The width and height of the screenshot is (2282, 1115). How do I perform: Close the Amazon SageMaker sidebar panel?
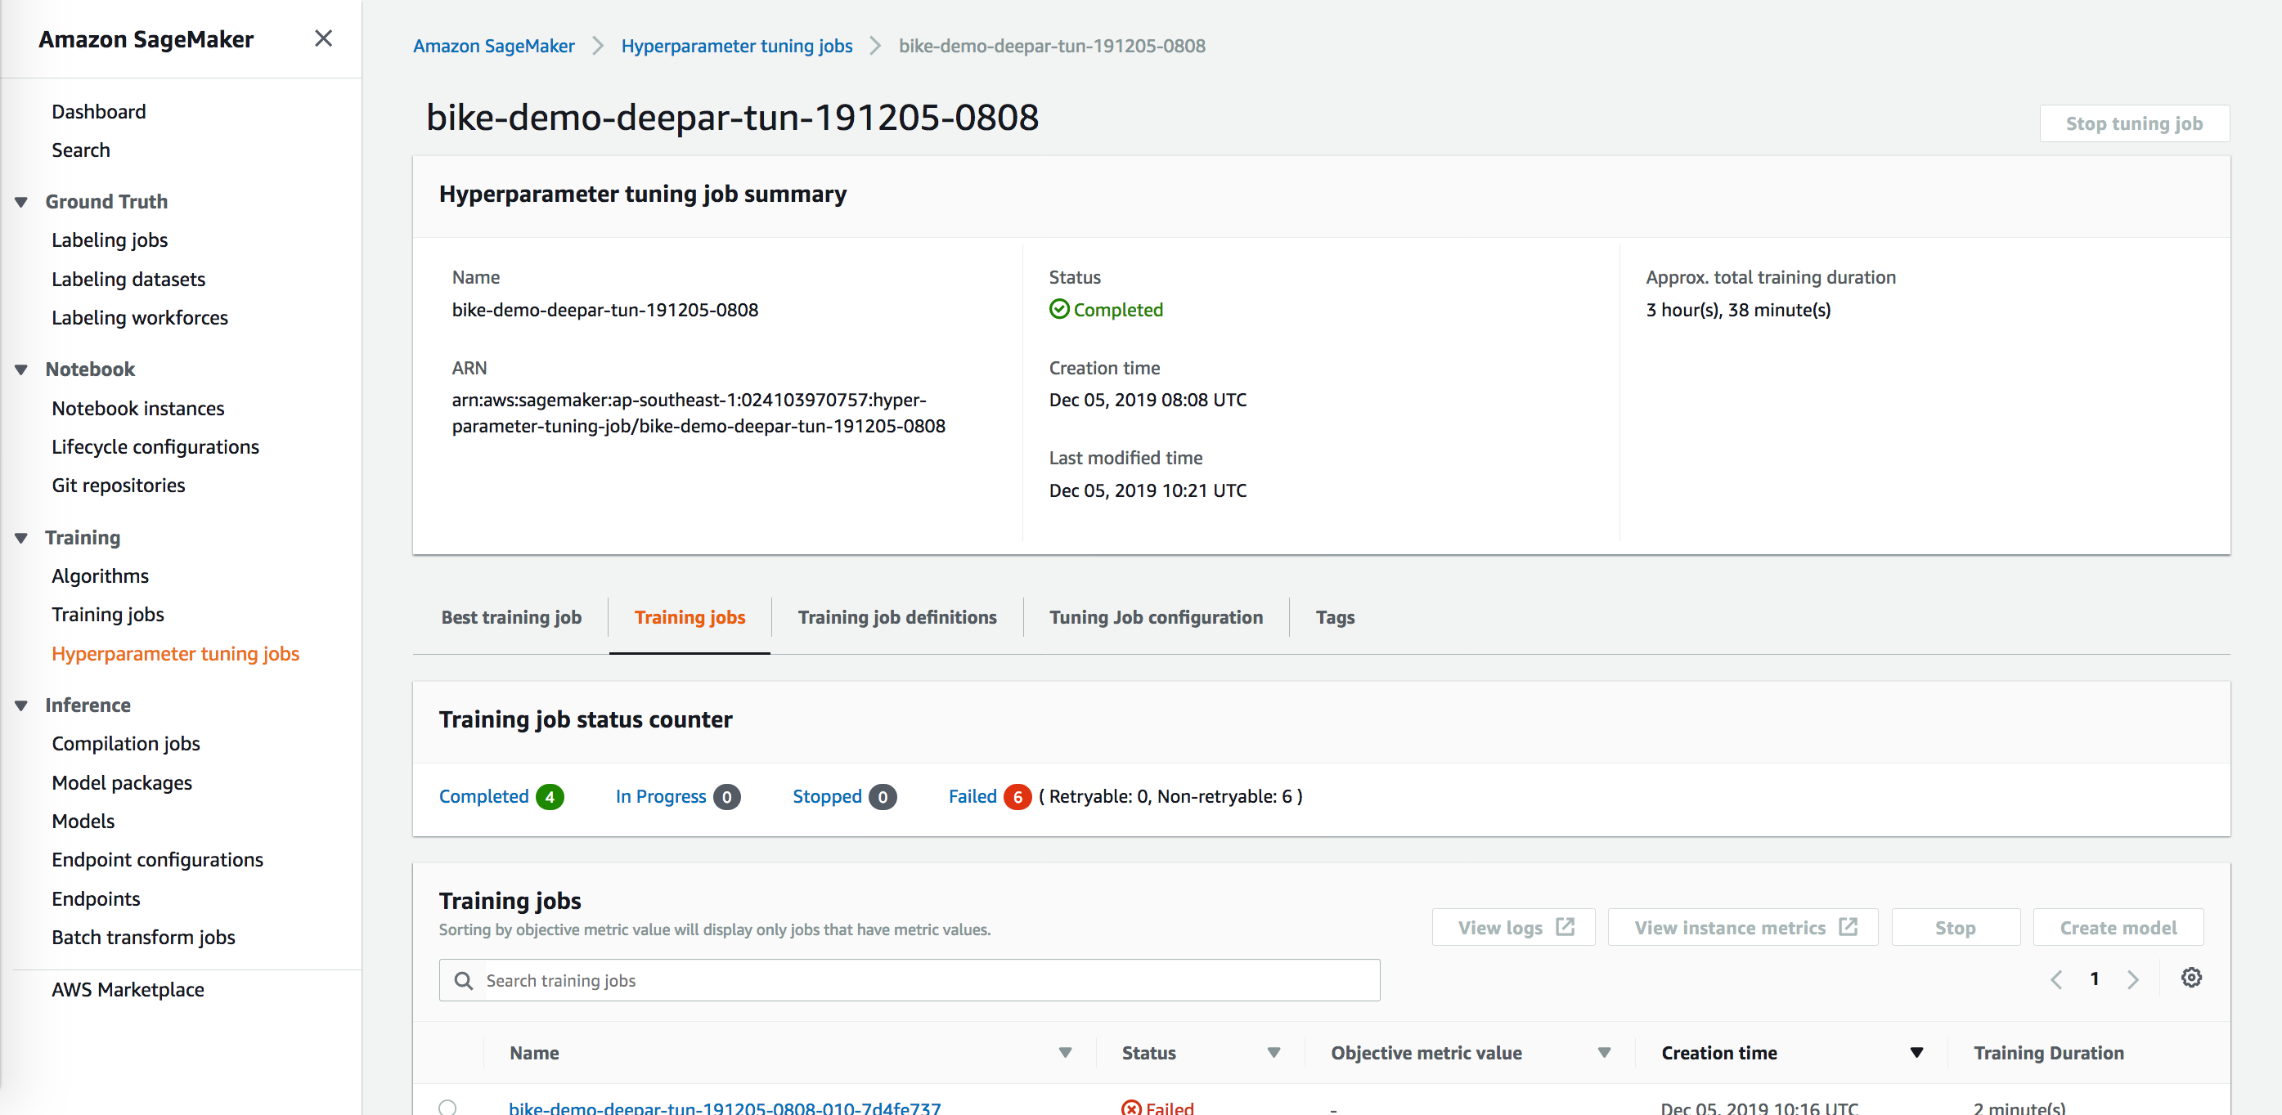coord(323,38)
